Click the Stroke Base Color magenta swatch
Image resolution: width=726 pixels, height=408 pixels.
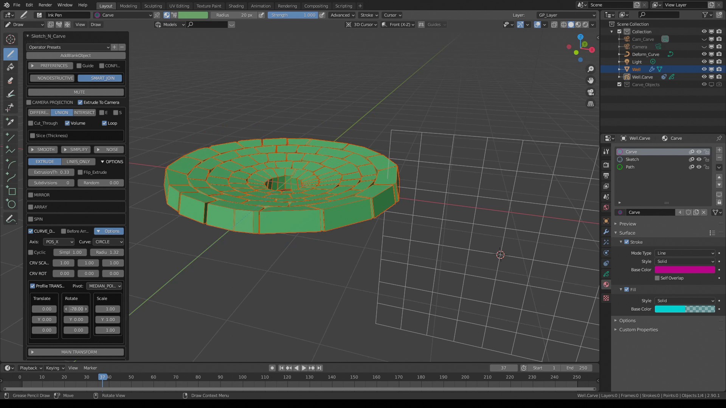pos(684,270)
